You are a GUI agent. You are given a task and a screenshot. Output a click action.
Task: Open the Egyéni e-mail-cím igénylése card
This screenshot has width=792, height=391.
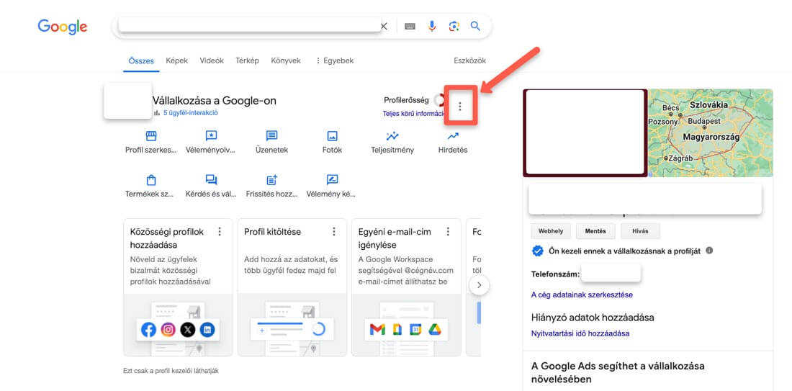click(406, 287)
